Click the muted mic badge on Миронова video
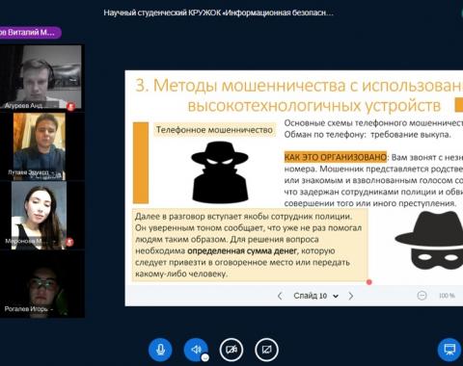Viewport: 463px width, 366px height. [69, 242]
